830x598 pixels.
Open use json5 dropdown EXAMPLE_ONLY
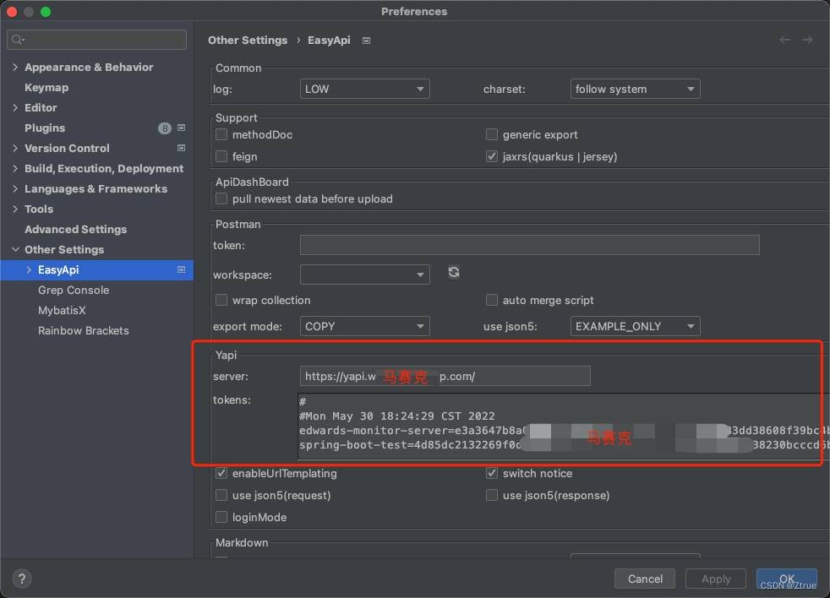tap(636, 326)
